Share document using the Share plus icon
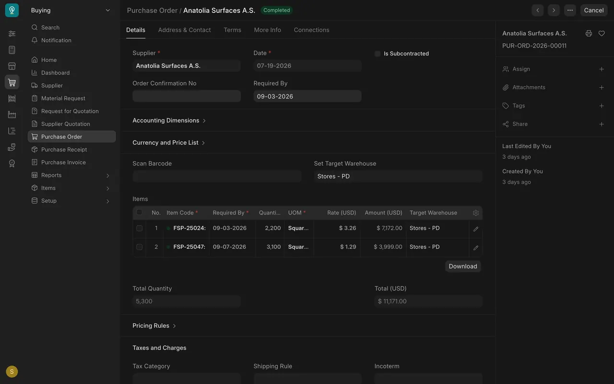614x384 pixels. pos(602,124)
